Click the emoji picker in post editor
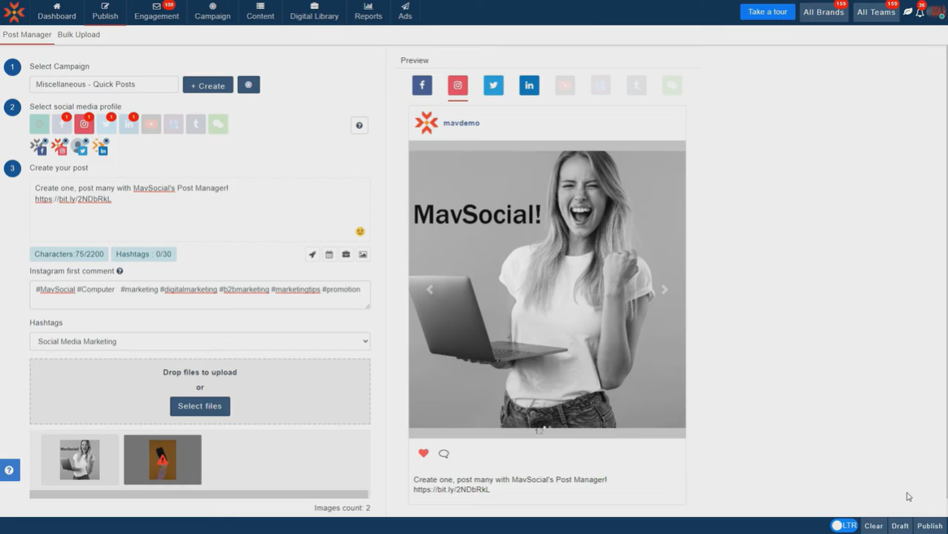 (360, 232)
